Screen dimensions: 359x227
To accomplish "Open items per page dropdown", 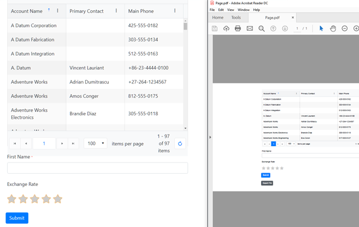I will (95, 143).
